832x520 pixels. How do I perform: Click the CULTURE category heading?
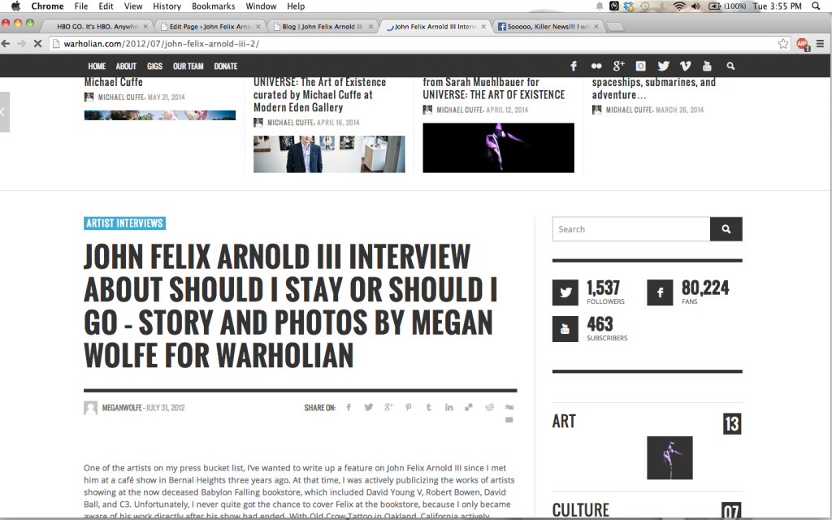click(581, 510)
